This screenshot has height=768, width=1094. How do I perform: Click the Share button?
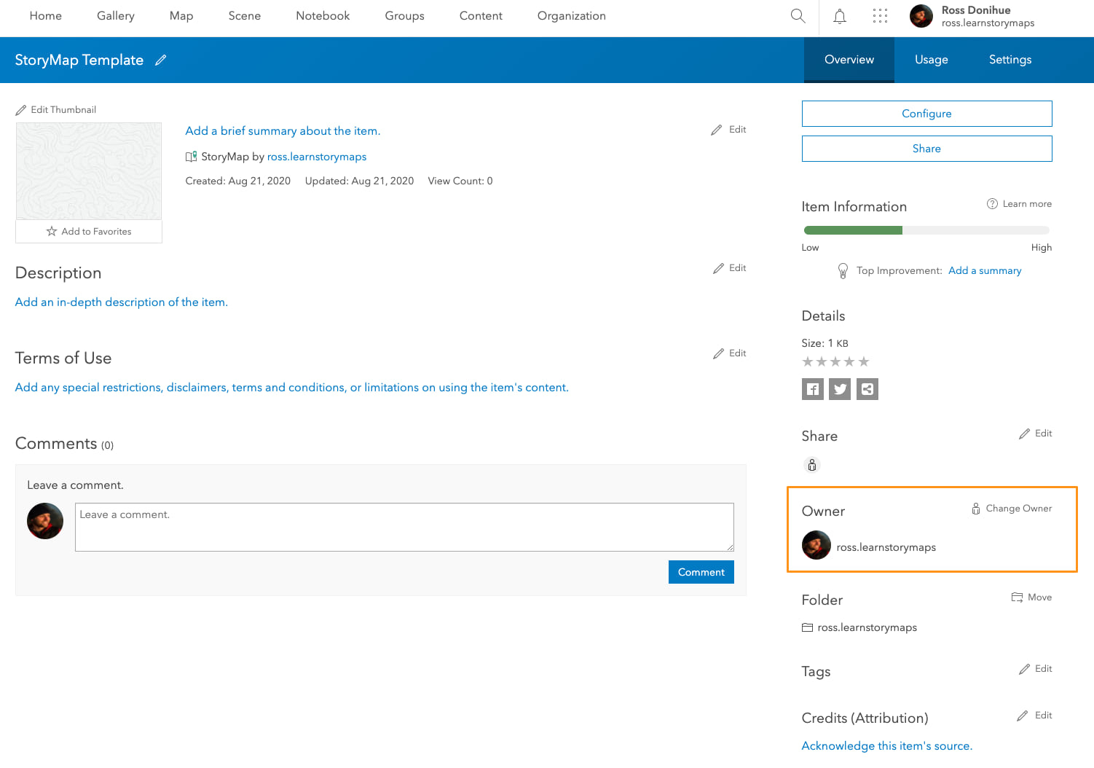927,149
